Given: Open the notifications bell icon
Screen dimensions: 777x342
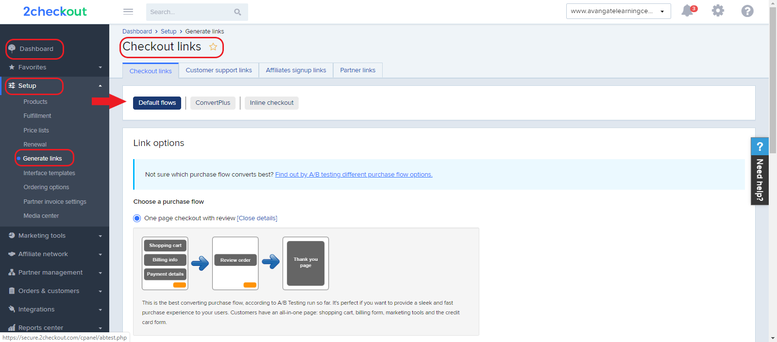Looking at the screenshot, I should [688, 11].
